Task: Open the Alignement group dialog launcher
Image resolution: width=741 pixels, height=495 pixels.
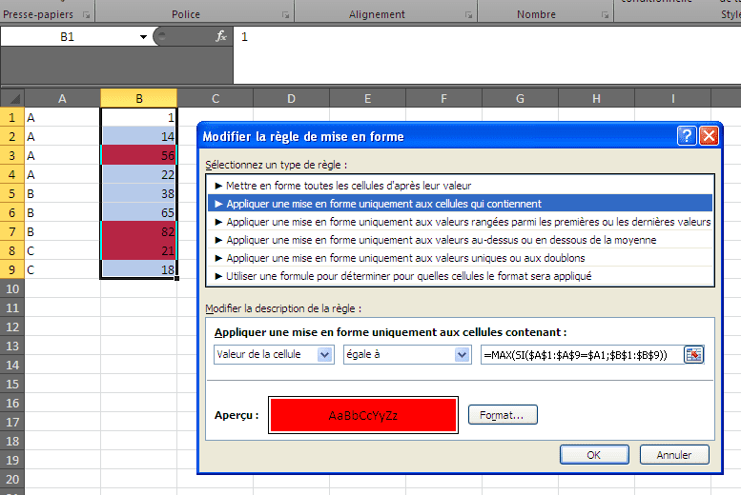Action: [467, 15]
